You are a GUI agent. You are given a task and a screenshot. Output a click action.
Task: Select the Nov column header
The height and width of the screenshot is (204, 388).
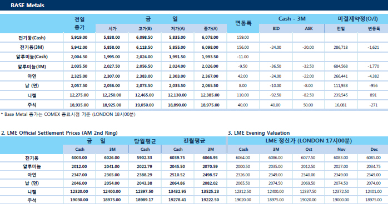point(341,149)
